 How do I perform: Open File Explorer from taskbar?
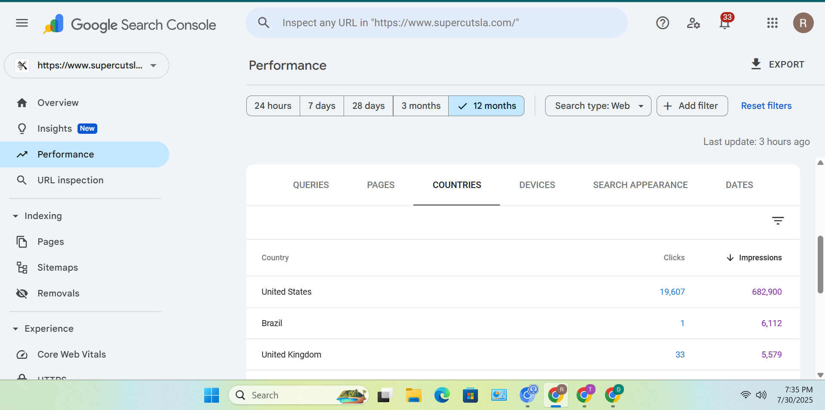413,395
